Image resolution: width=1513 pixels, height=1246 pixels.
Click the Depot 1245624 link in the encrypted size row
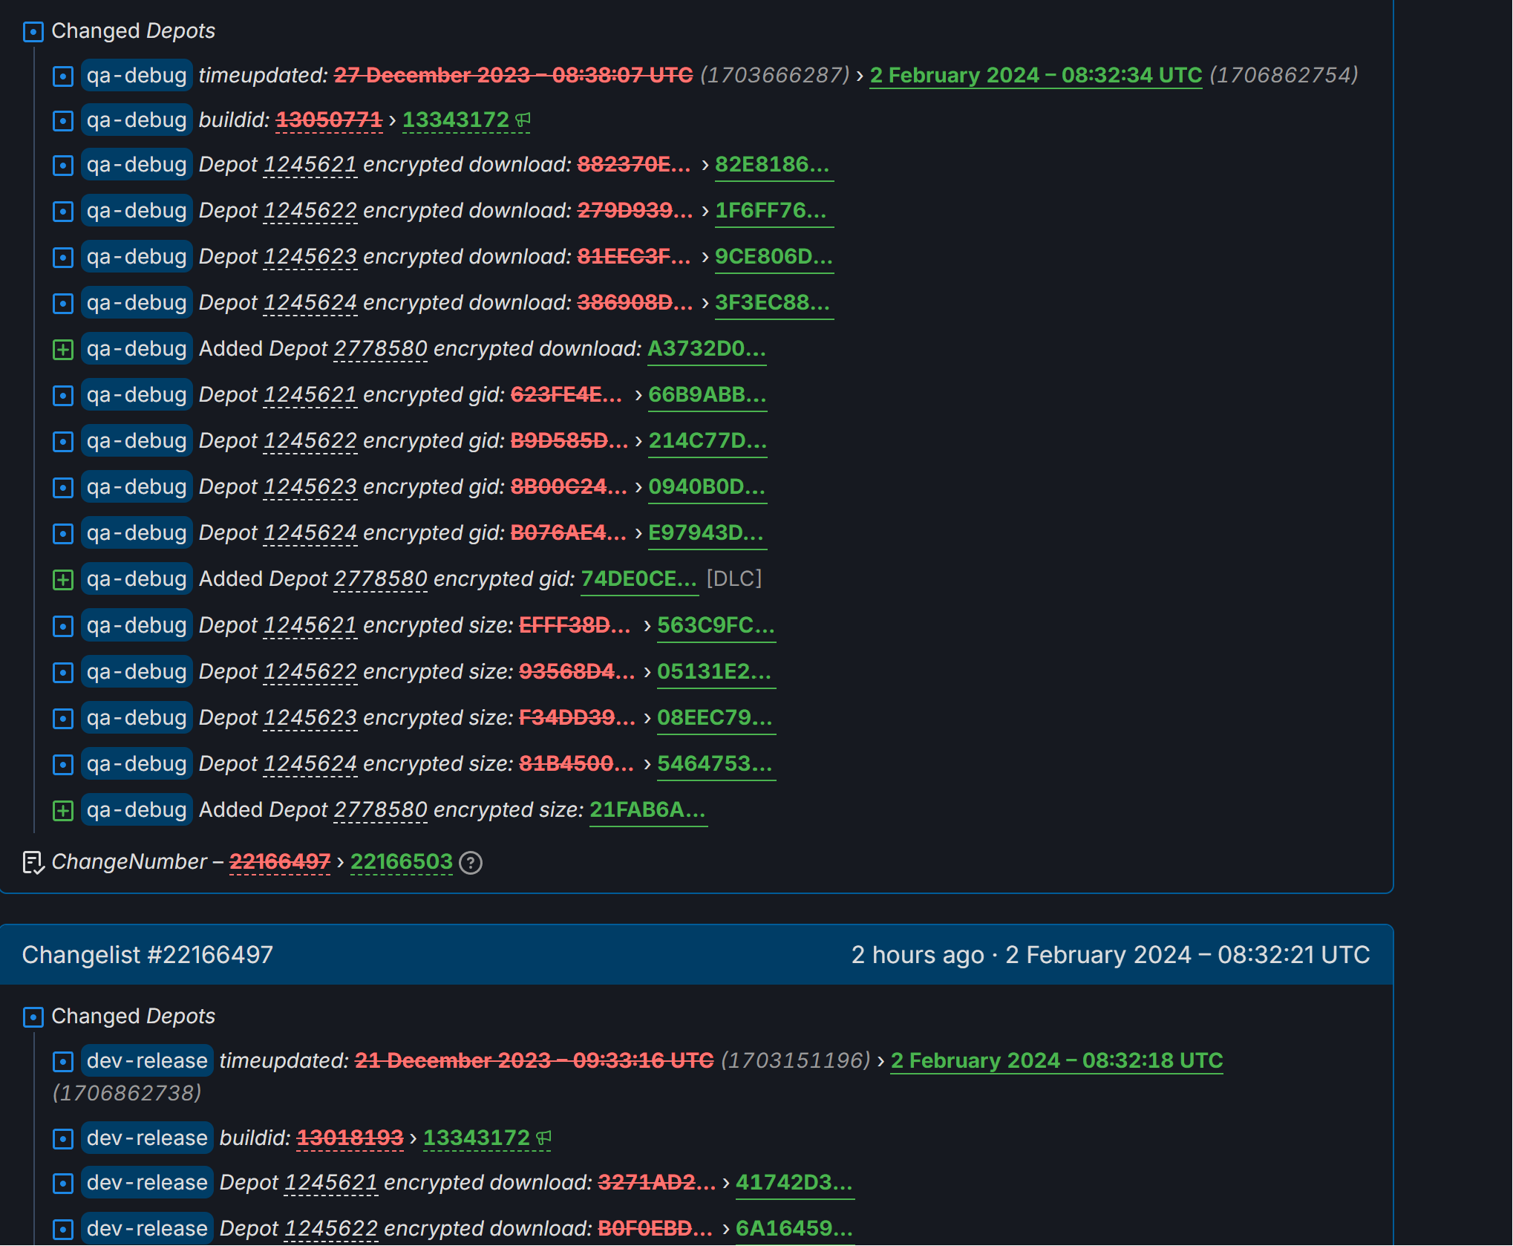click(310, 764)
